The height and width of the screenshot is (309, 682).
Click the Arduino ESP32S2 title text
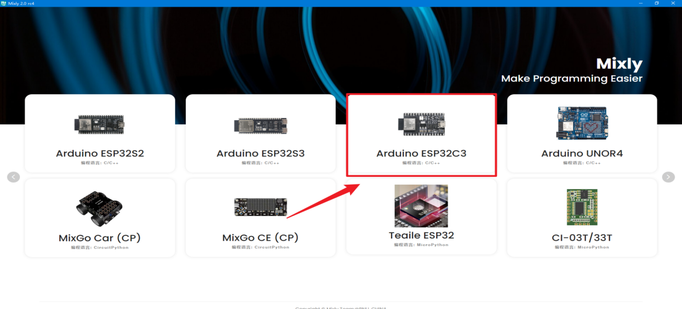click(x=100, y=153)
